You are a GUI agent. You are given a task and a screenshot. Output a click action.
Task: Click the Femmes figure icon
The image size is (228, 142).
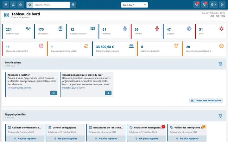pos(157,28)
